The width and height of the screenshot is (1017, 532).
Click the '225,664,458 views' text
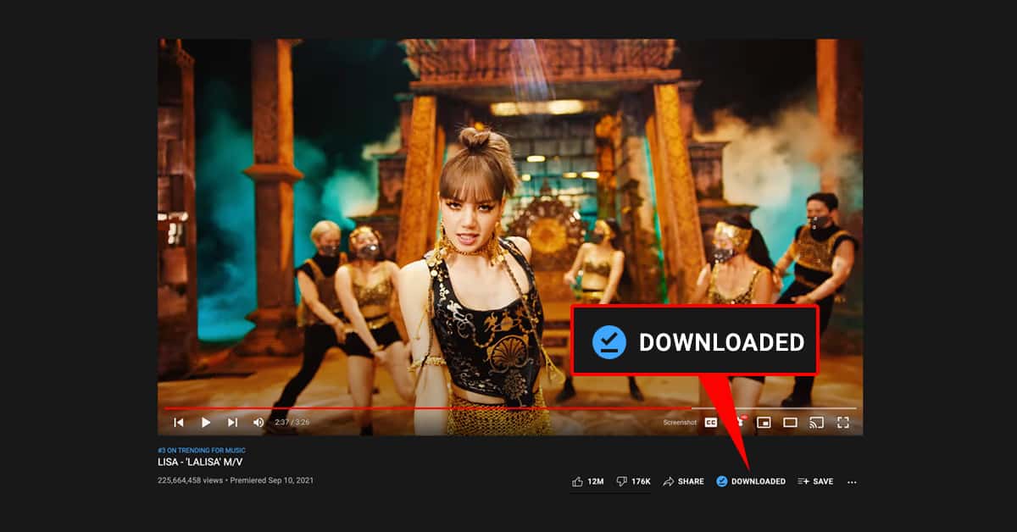190,480
